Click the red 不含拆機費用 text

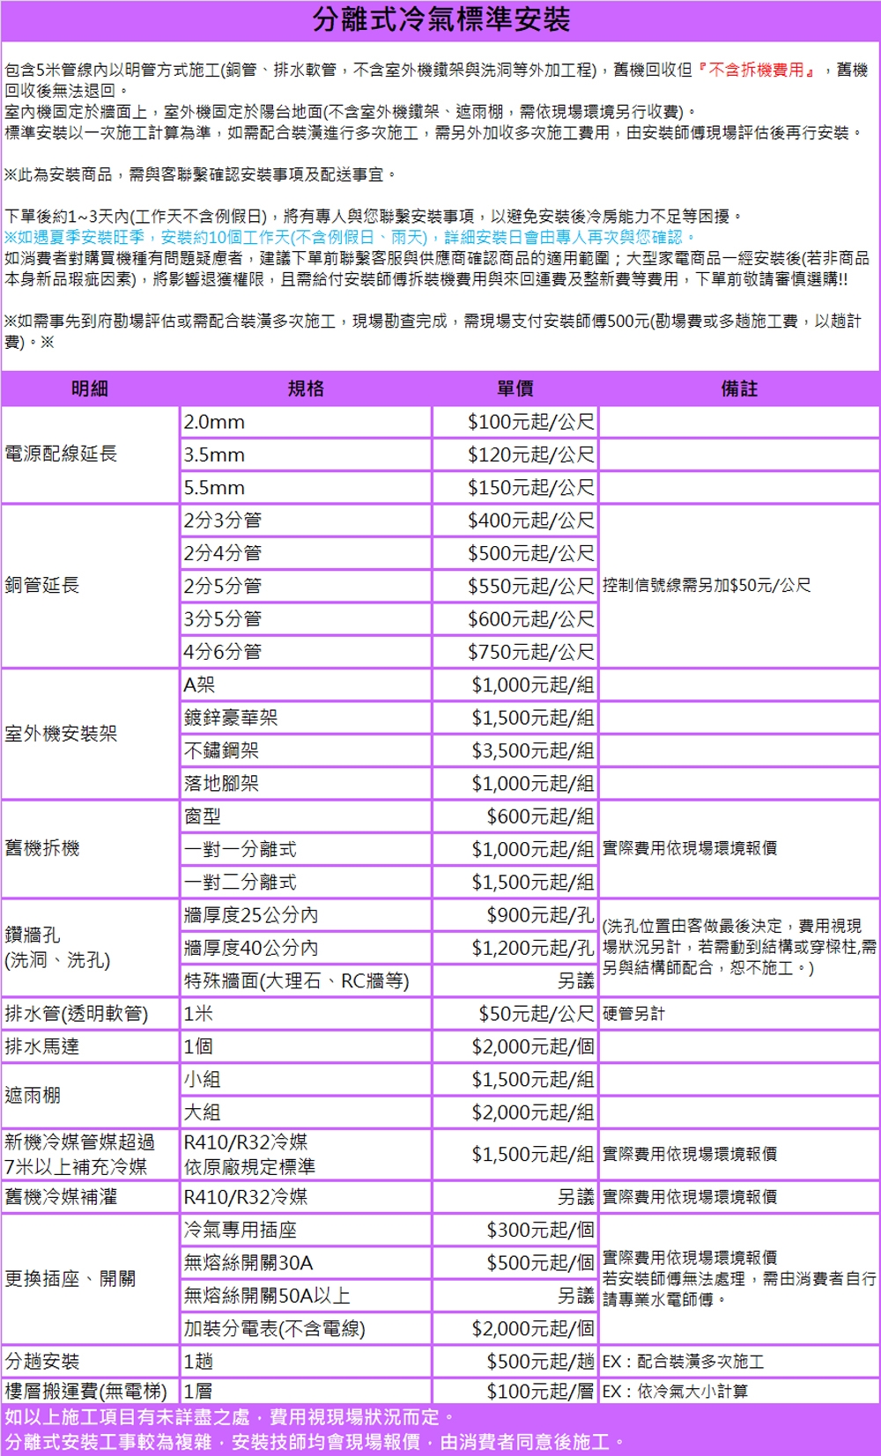click(756, 70)
